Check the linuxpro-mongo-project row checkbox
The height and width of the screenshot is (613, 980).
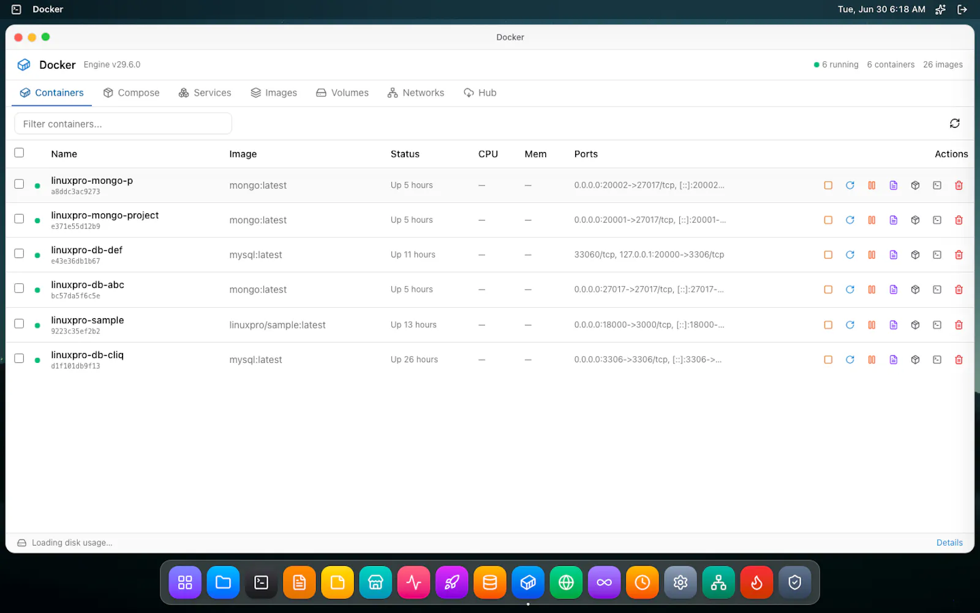[19, 219]
